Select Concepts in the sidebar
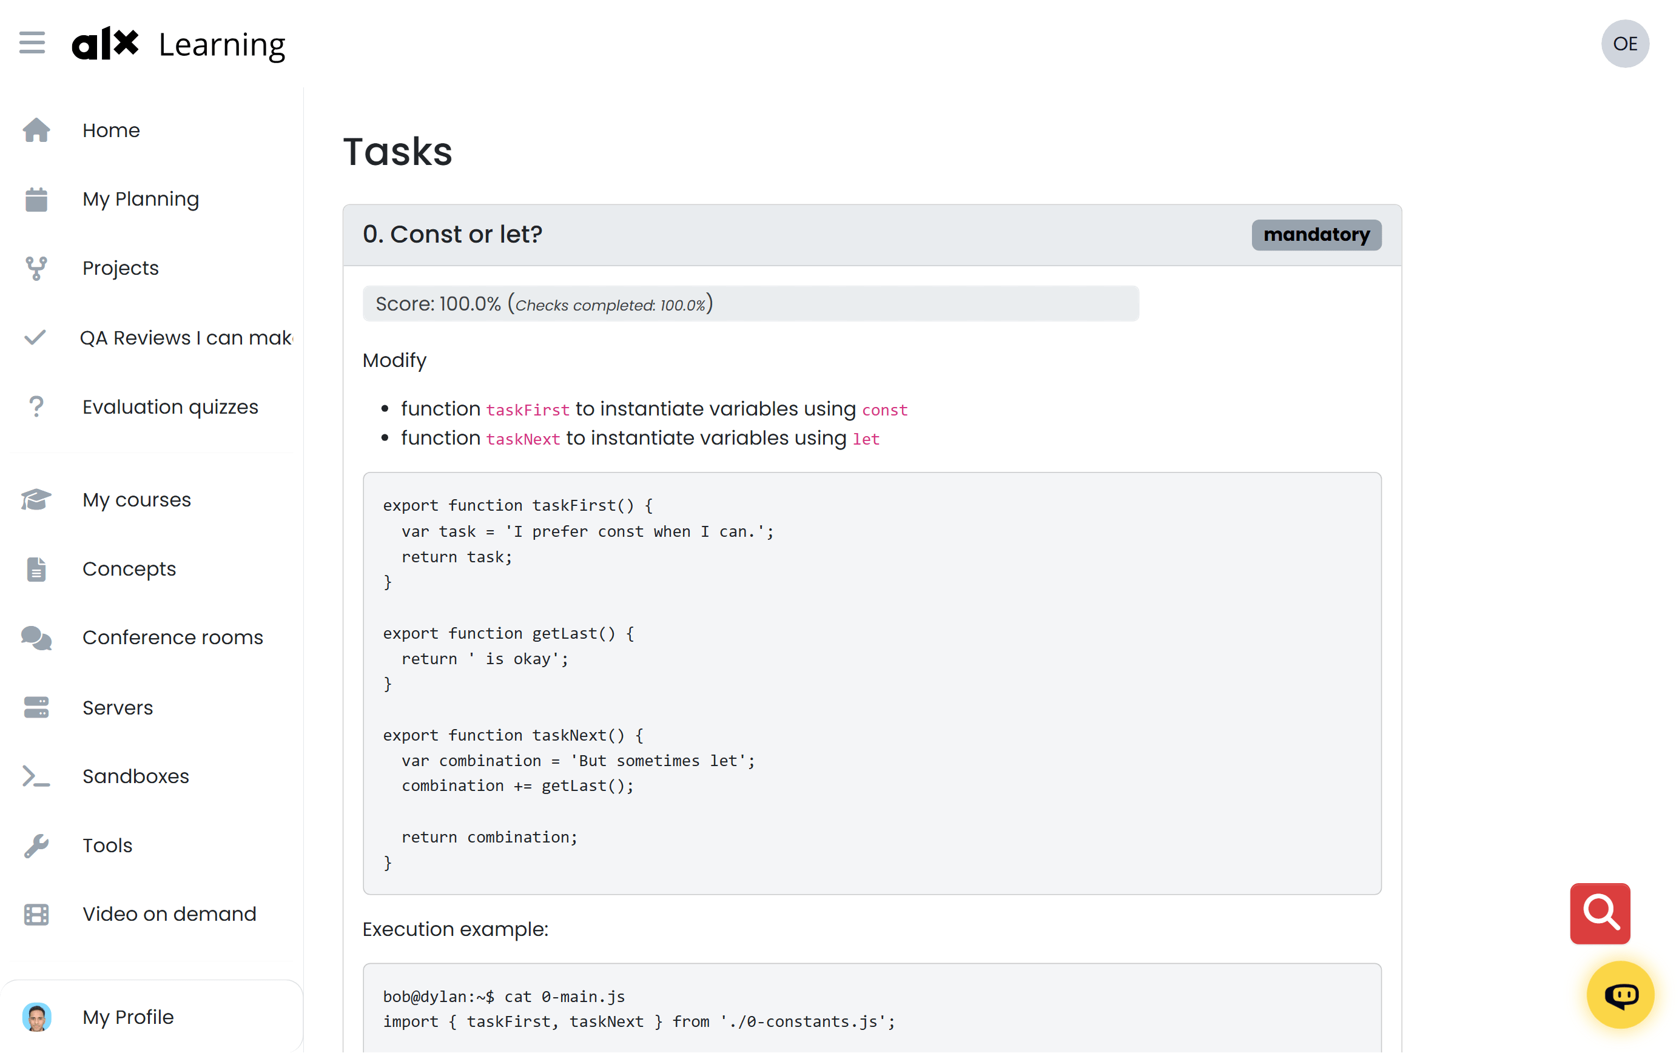This screenshot has width=1679, height=1053. point(129,568)
